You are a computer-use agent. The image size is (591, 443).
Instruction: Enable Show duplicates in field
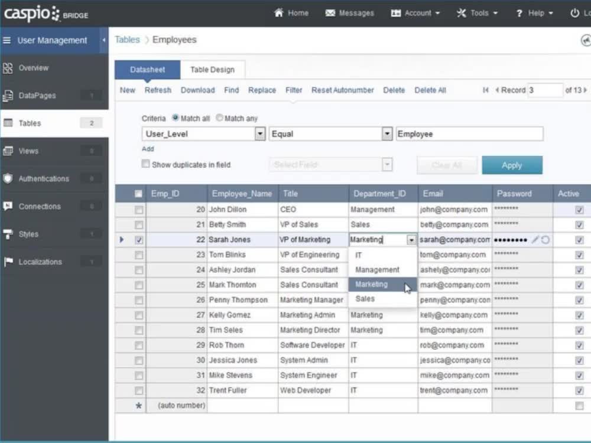point(145,164)
